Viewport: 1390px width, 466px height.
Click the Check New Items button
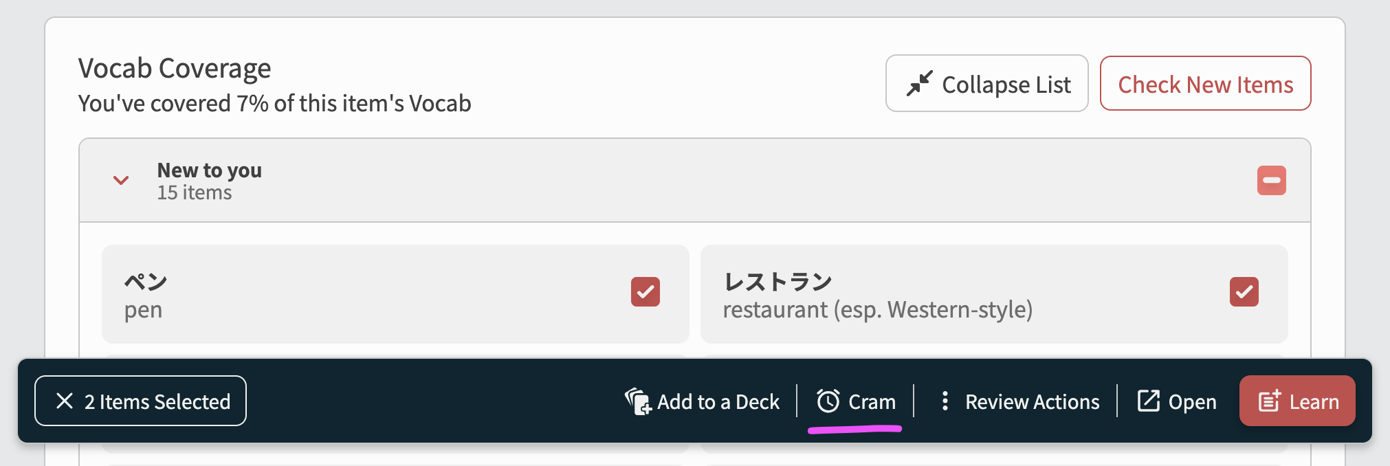pyautogui.click(x=1205, y=84)
